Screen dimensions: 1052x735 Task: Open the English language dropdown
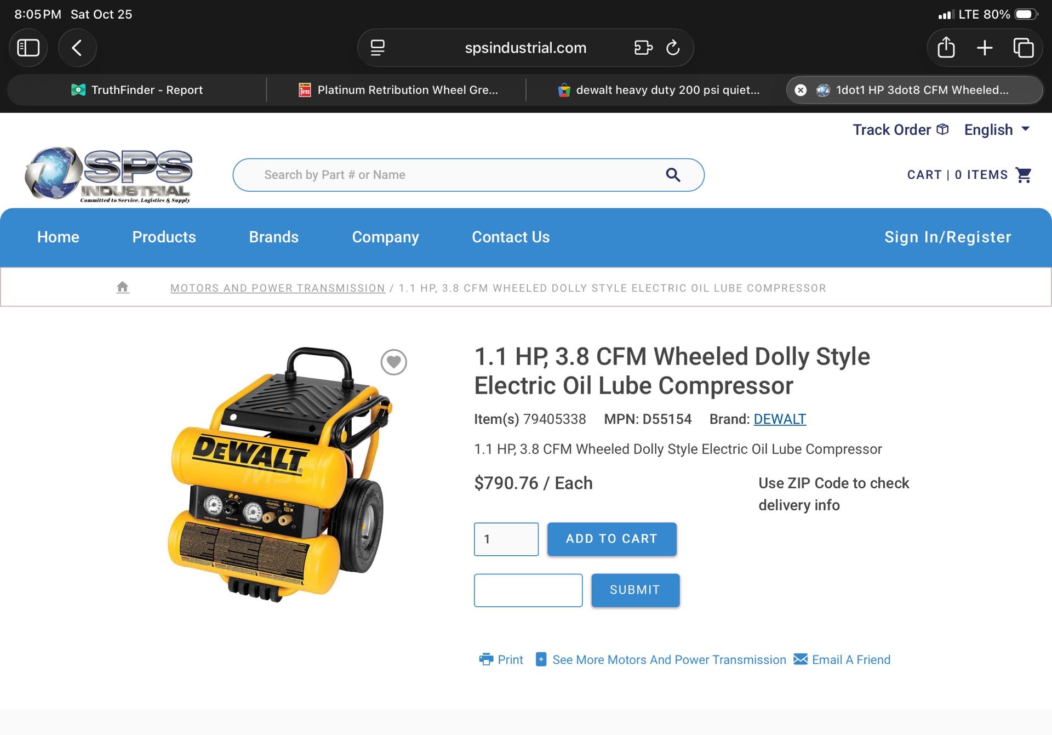(997, 129)
